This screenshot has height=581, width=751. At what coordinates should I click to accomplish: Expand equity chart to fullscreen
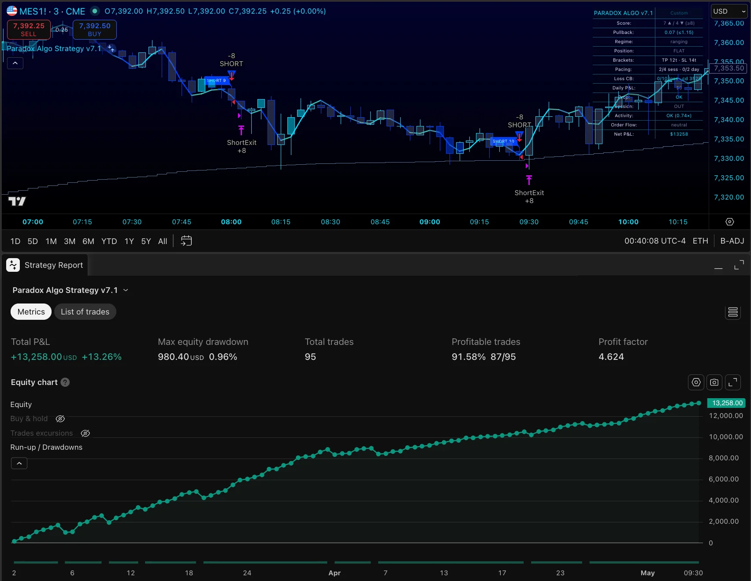[732, 382]
